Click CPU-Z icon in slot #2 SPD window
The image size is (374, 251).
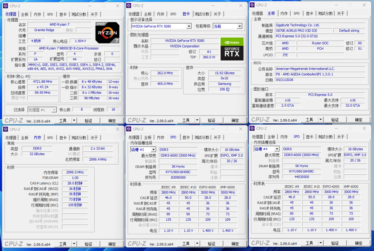[x=129, y=129]
